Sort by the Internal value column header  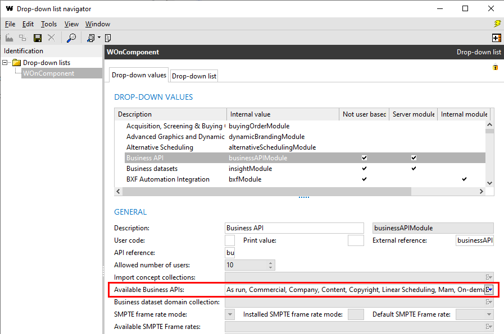282,114
